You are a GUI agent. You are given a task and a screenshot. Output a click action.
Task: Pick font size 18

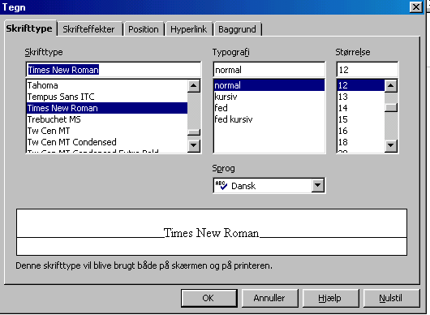[360, 142]
